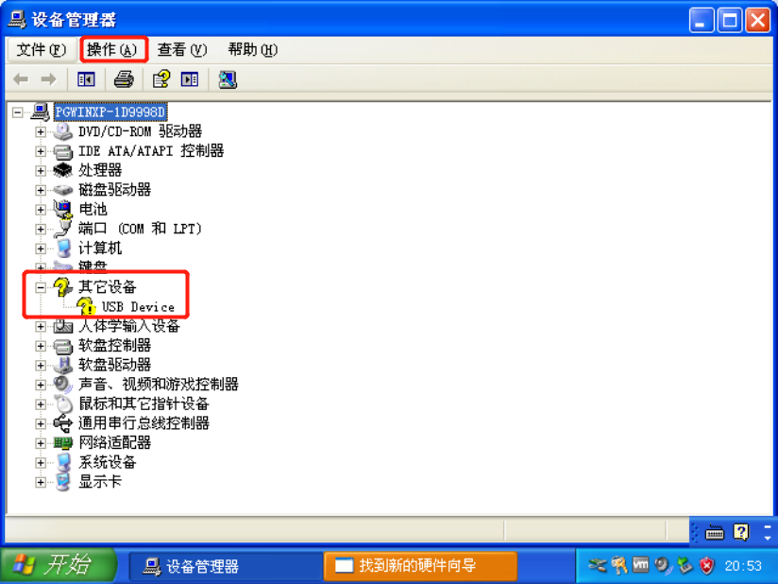
Task: Expand the 网络适配器 node
Action: pos(41,443)
